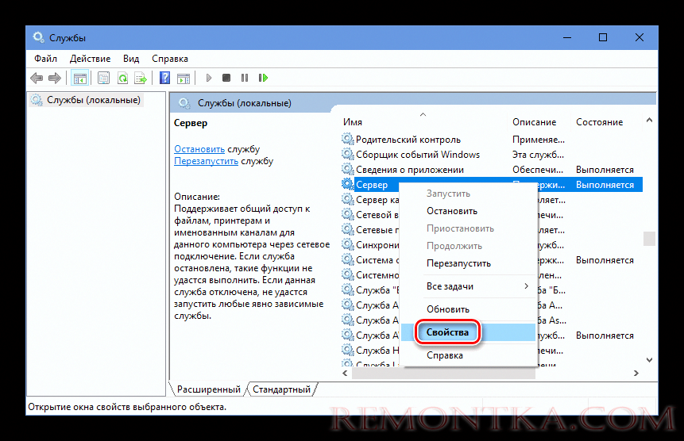
Task: Click the horizontal scrollbar right arrow
Action: pyautogui.click(x=636, y=373)
